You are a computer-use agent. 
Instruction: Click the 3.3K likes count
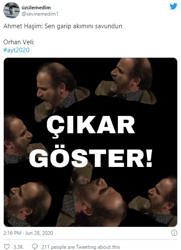click(18, 247)
